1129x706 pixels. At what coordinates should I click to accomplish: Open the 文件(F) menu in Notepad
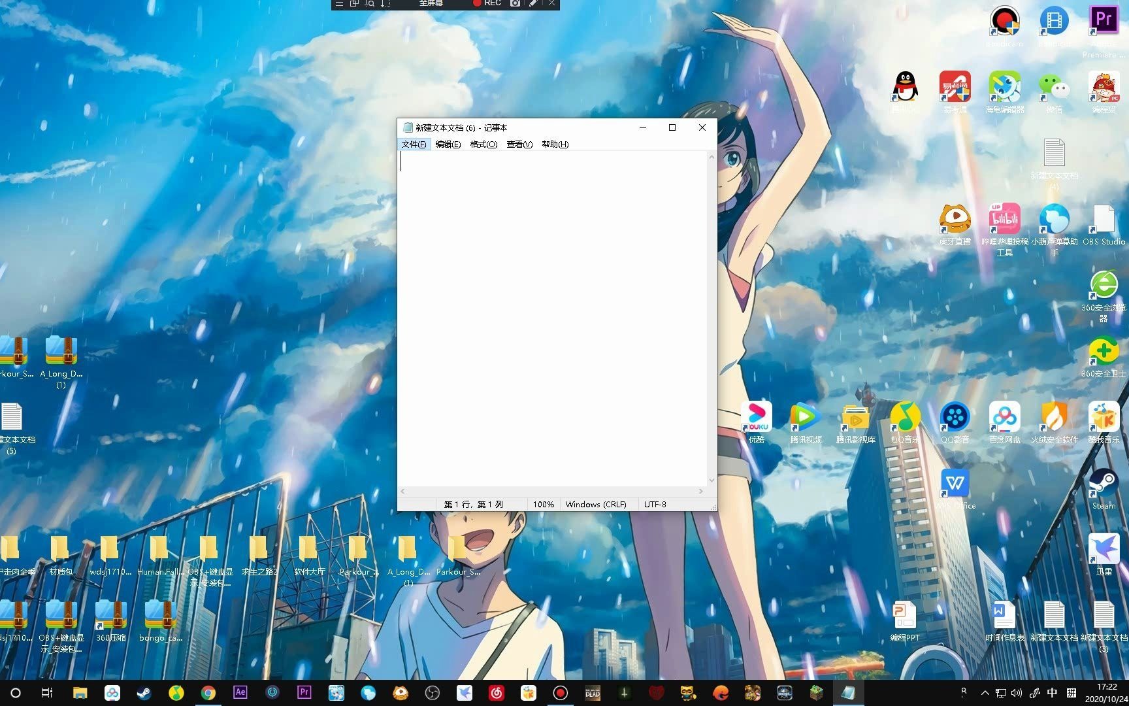coord(414,144)
